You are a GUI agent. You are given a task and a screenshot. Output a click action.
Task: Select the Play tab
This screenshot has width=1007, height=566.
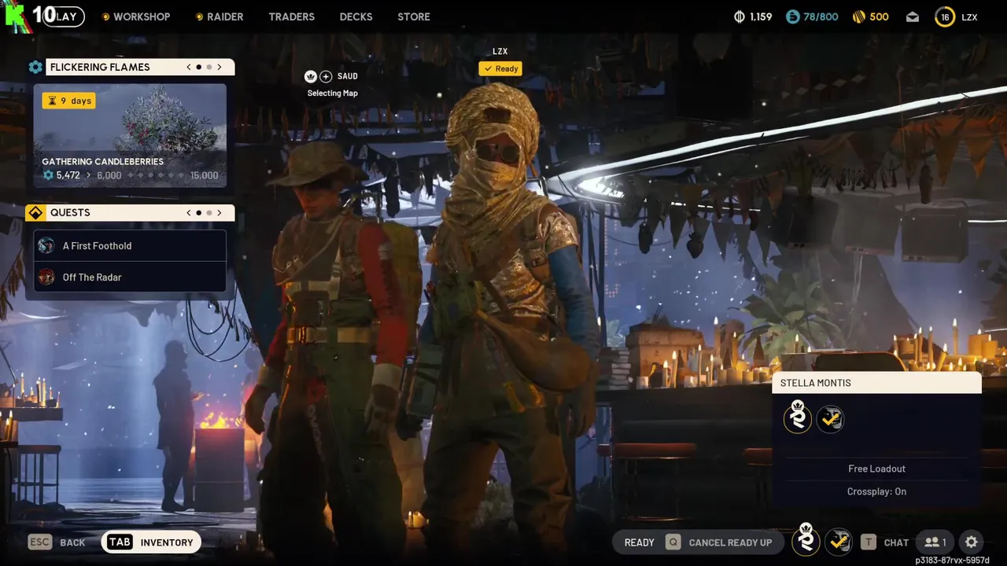pos(63,17)
